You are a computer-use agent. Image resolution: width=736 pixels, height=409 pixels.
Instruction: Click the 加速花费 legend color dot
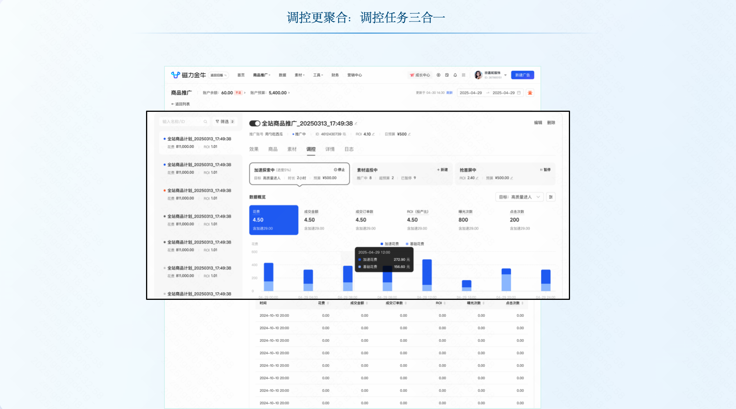[381, 244]
